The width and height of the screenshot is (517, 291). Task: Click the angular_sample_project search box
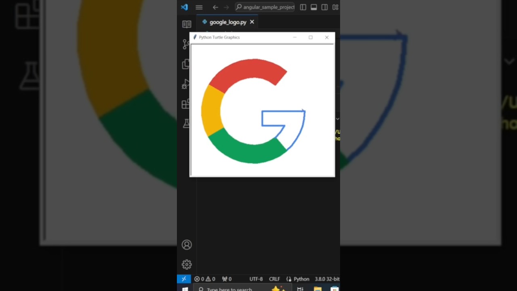click(265, 7)
